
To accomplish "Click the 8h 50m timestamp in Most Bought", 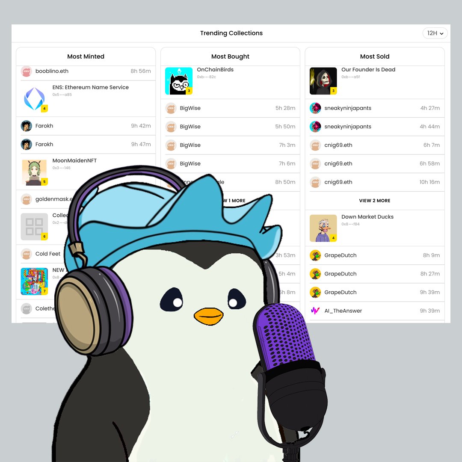I will 285,182.
